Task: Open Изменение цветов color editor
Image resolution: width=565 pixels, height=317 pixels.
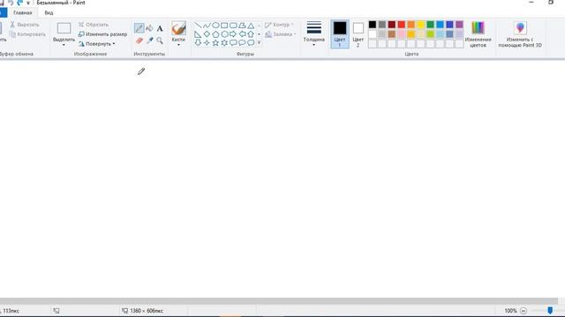Action: click(x=478, y=34)
